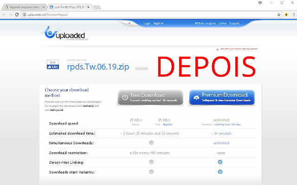Click 'starting from 14c/day' link
This screenshot has width=297, height=185.
(227, 124)
